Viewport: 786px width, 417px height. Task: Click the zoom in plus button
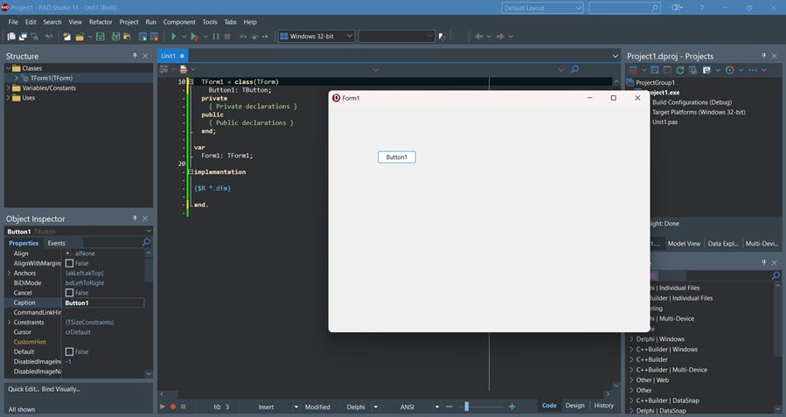(511, 407)
